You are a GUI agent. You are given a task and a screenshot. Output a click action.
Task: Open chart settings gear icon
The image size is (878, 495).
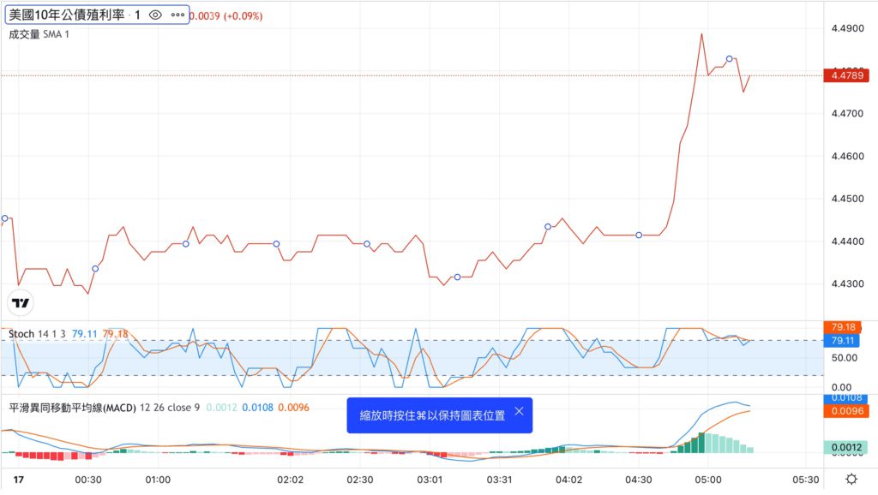(x=851, y=479)
